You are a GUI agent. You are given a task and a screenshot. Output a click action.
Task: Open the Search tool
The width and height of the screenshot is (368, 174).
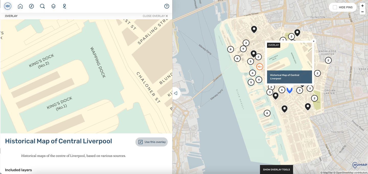pyautogui.click(x=42, y=6)
